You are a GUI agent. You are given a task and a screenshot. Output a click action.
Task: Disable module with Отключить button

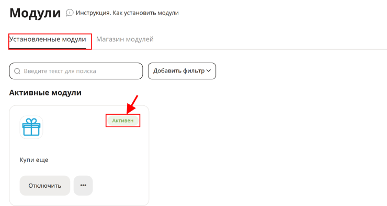click(45, 185)
